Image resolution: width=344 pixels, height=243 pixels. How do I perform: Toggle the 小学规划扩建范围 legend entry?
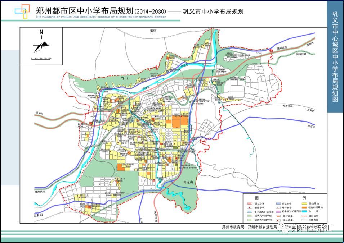(x=249, y=212)
